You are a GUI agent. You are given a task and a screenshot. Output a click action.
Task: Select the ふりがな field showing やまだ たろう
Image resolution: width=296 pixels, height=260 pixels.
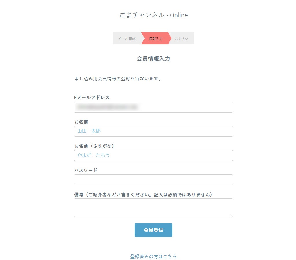pos(154,156)
